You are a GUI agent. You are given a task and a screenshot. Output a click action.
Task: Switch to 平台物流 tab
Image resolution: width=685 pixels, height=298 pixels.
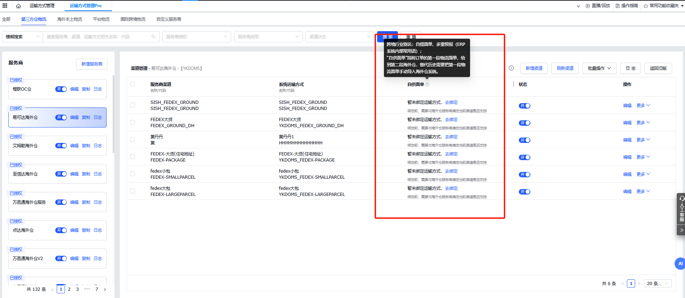(101, 19)
